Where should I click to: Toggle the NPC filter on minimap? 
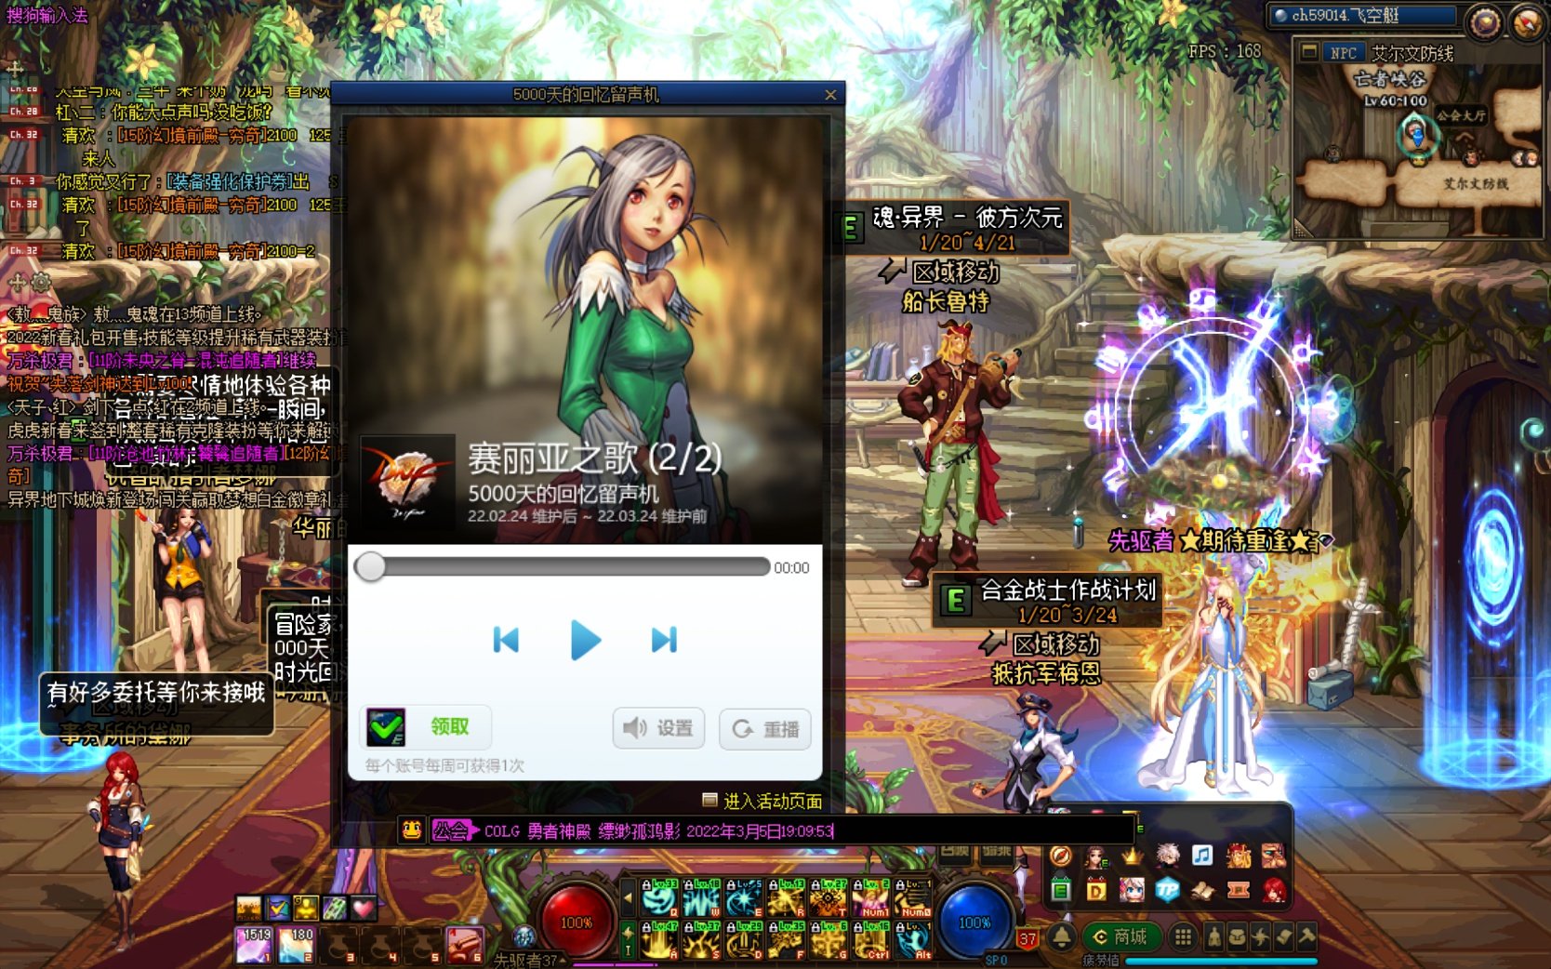(1343, 53)
